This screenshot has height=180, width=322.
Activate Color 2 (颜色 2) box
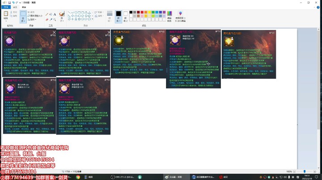pos(126,16)
